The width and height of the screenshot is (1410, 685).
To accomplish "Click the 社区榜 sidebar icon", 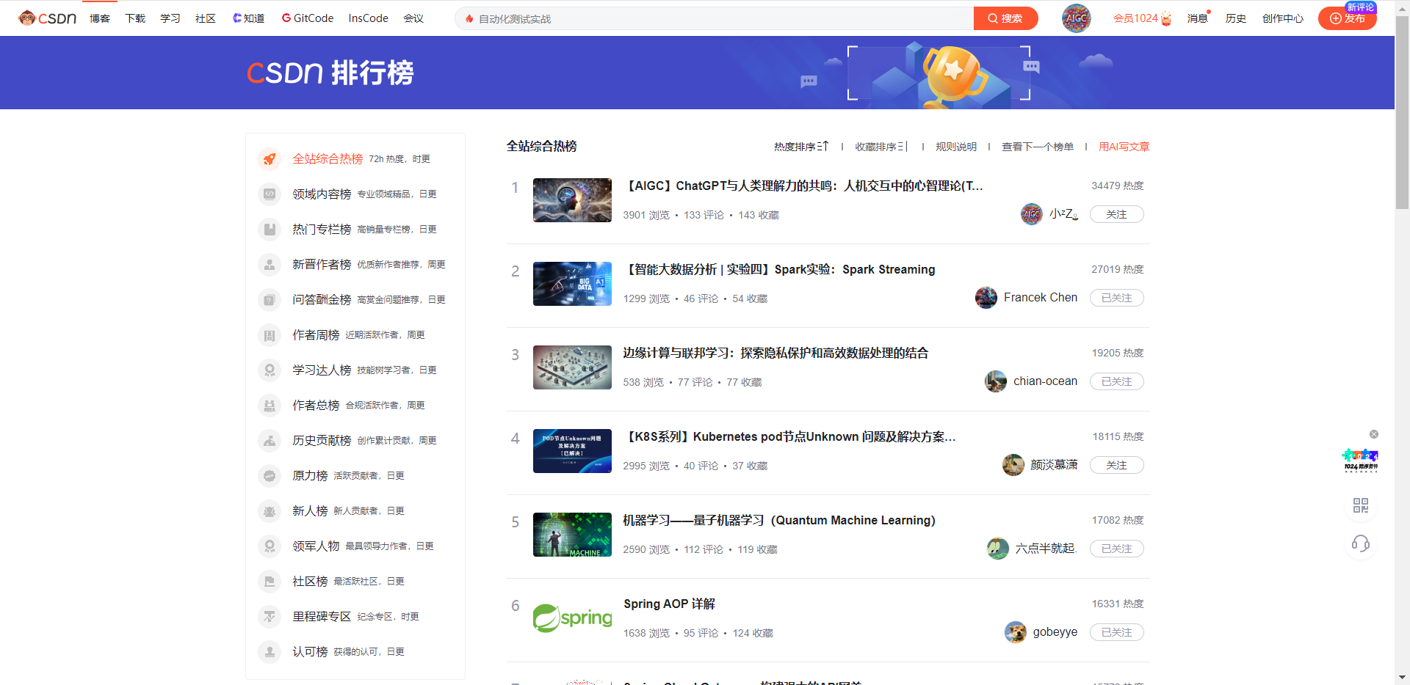I will point(270,582).
